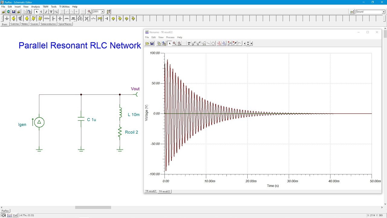Image resolution: width=387 pixels, height=218 pixels.
Task: Open the Analysis menu
Action: pyautogui.click(x=35, y=6)
